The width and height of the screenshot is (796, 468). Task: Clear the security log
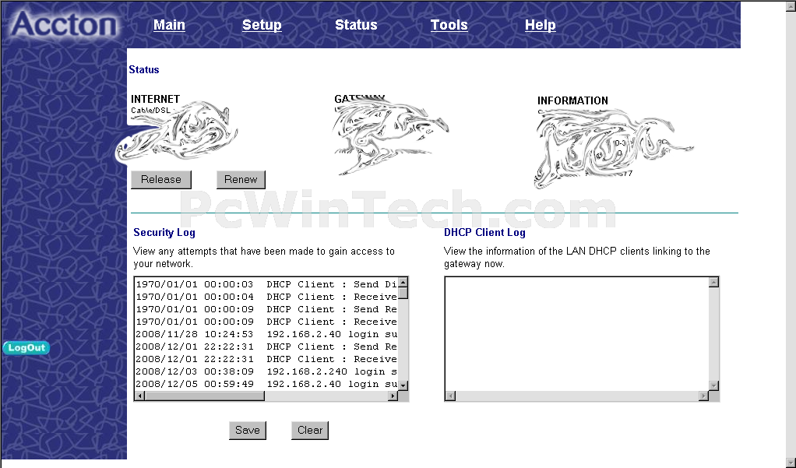(310, 431)
